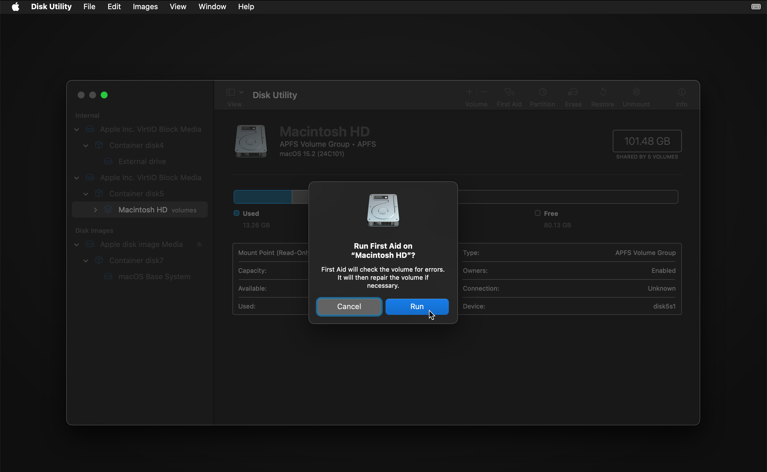Click the Macintosh HD layered volumes icon
The width and height of the screenshot is (767, 472).
coord(108,210)
